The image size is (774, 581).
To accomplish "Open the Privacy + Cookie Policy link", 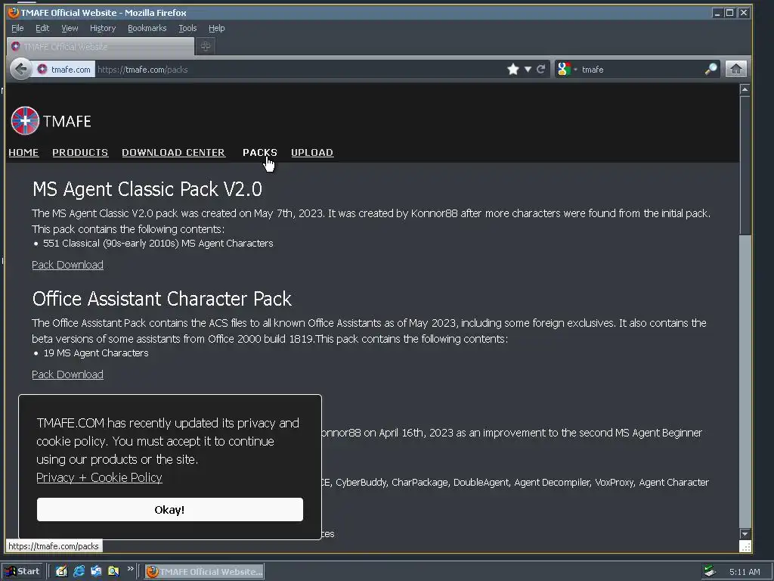I will tap(99, 477).
